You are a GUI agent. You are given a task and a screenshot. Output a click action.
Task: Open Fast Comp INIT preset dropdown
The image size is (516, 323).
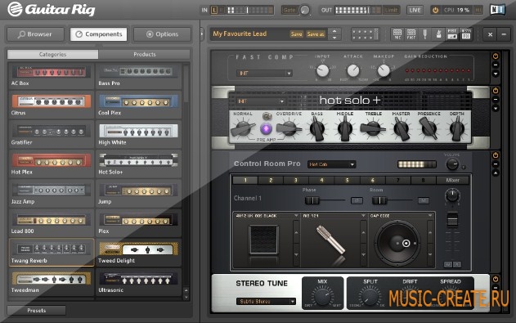click(264, 73)
